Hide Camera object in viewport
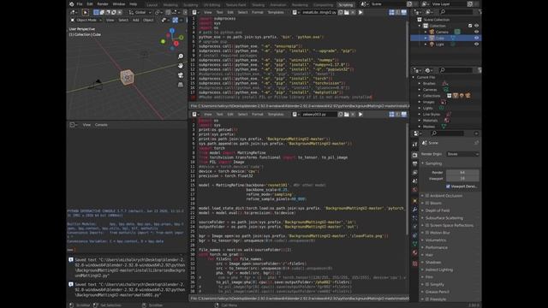This screenshot has height=308, width=548. pyautogui.click(x=476, y=32)
